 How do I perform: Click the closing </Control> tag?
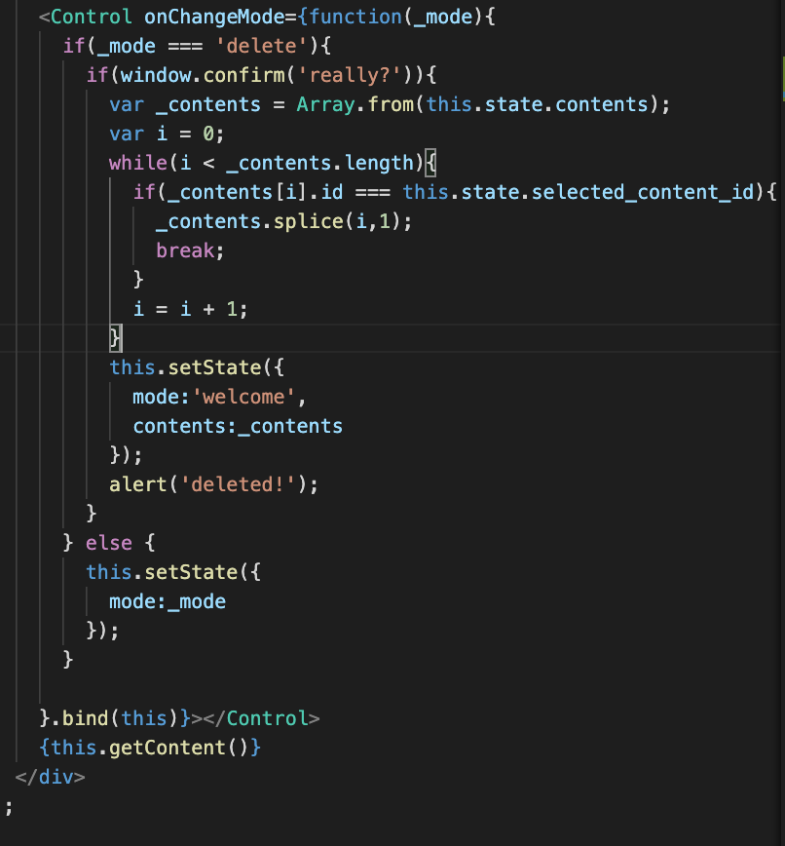pyautogui.click(x=261, y=718)
